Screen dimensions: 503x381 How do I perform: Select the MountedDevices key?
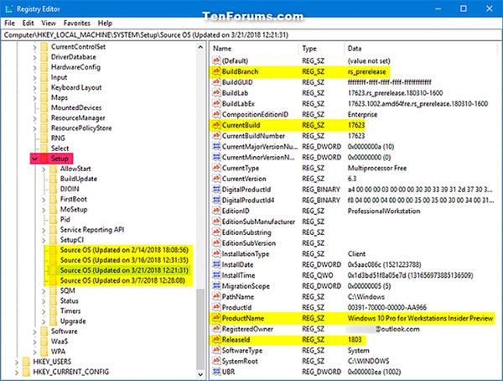tap(76, 108)
